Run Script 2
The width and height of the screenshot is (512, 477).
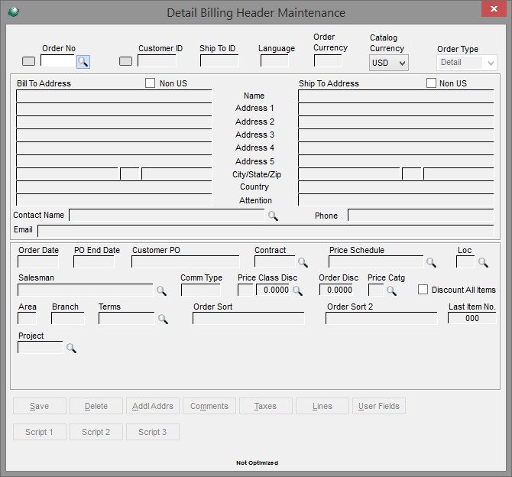click(x=96, y=432)
